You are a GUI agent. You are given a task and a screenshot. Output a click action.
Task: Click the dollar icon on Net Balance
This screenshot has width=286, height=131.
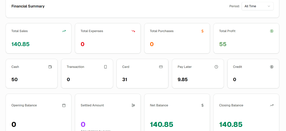tap(202, 105)
